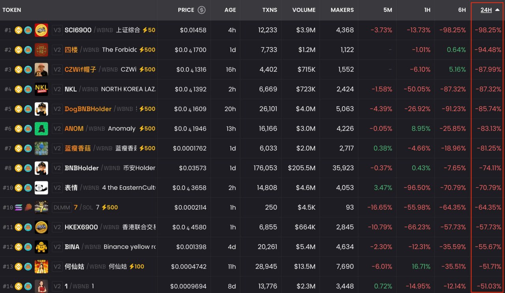Click the CZWif帽子 token avatar
Screen dimensions: 505x293
coord(41,69)
